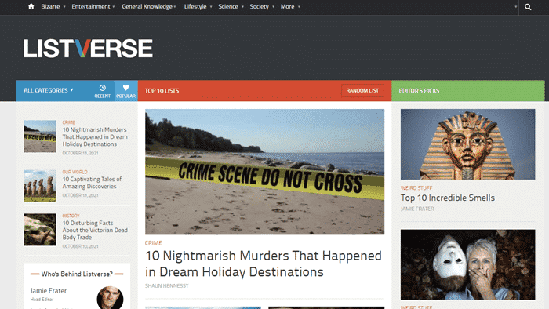Viewport: 549px width, 309px height.
Task: Open the Victorian Dead Body Trade thumbnail
Action: tap(40, 230)
